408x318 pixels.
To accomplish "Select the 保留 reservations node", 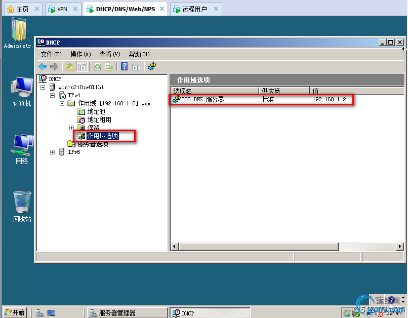I will click(x=94, y=127).
